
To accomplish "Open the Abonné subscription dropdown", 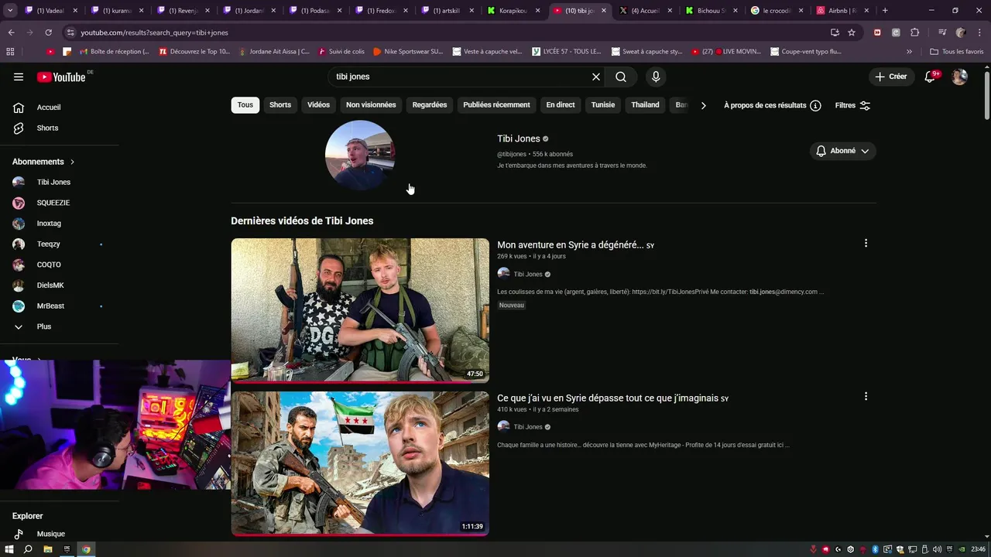I will tap(843, 151).
